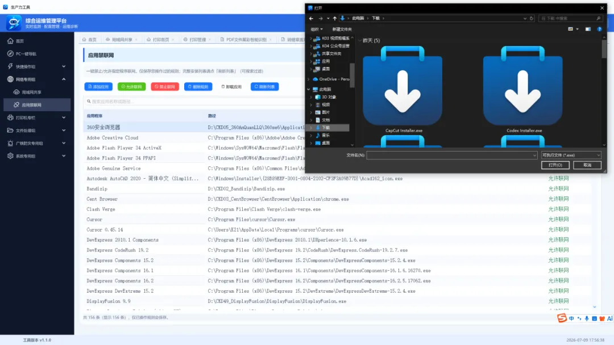The image size is (614, 345).
Task: Open the Sogou AI assistant icon
Action: (x=609, y=318)
